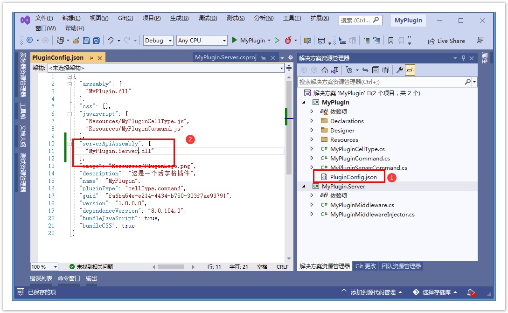Viewport: 508px width, 313px height.
Task: Click the Live Share button
Action: (x=446, y=41)
